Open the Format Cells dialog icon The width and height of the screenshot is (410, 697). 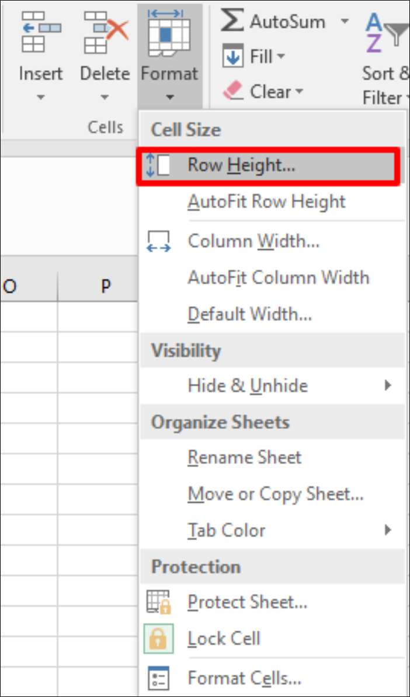(x=158, y=678)
